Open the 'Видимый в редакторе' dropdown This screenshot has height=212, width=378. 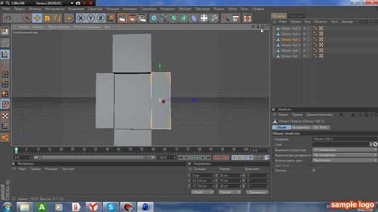[345, 150]
